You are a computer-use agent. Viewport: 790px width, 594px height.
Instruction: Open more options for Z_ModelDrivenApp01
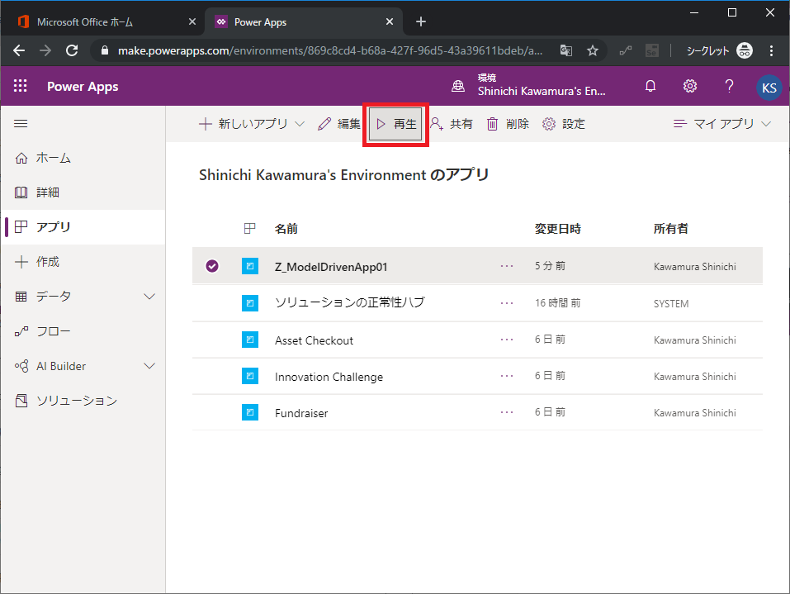pyautogui.click(x=507, y=266)
